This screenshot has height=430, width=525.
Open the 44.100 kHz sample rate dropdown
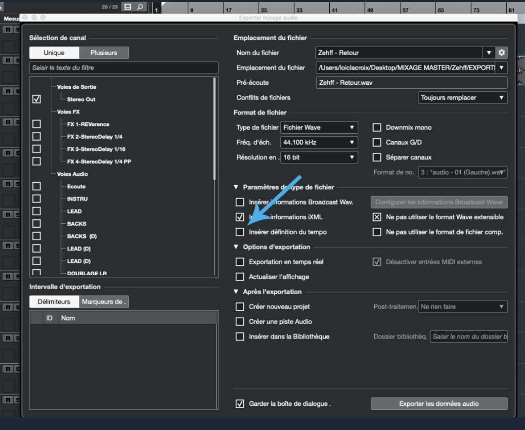coord(319,142)
